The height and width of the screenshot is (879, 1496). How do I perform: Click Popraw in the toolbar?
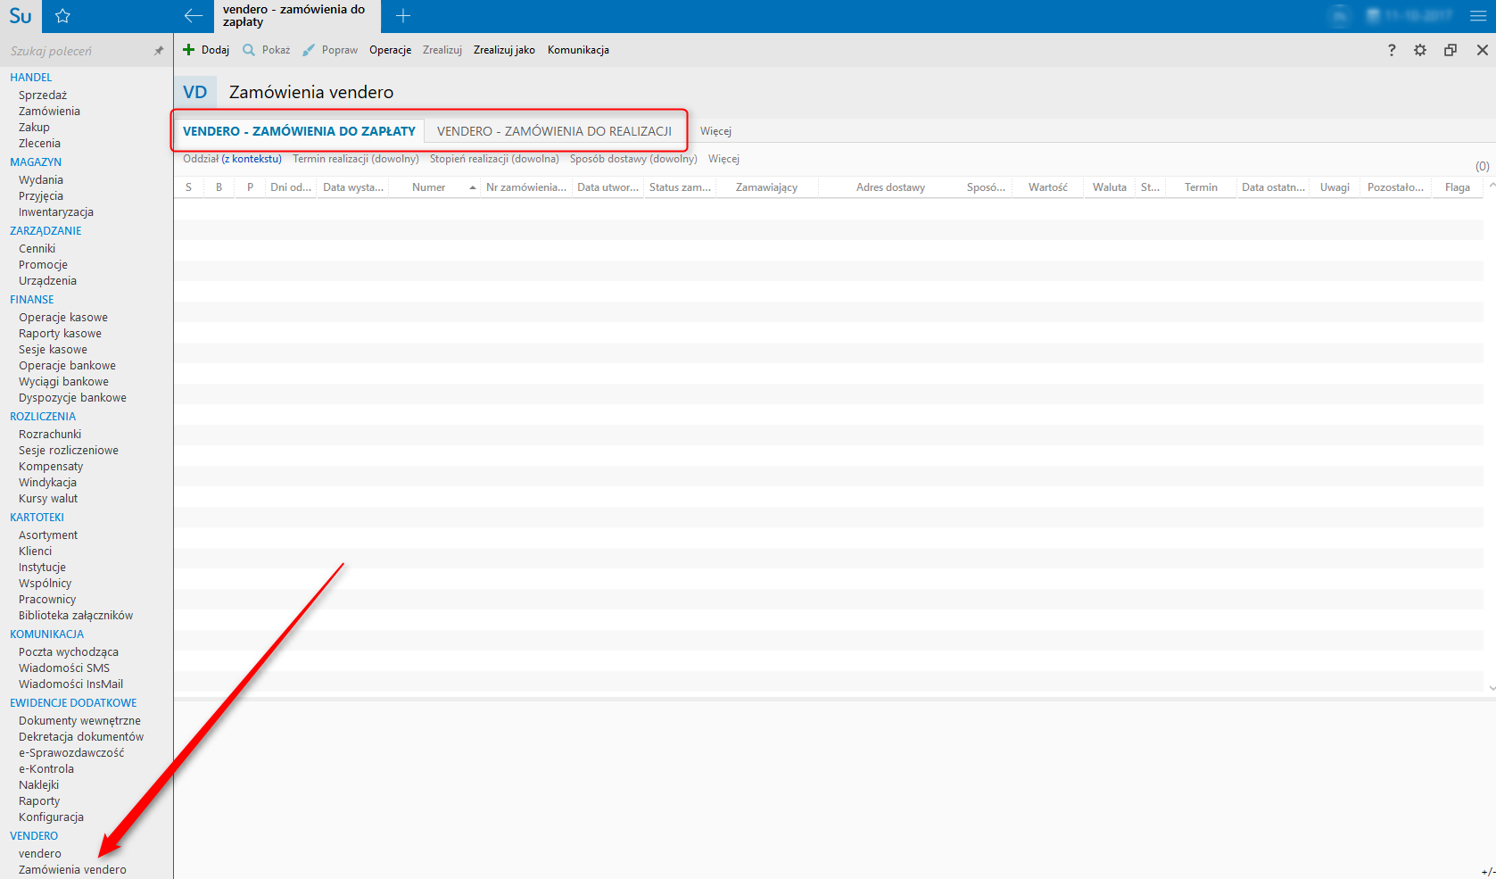330,50
